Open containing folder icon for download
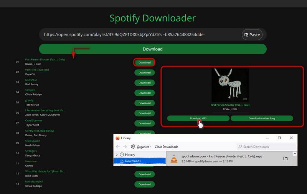 286,158
